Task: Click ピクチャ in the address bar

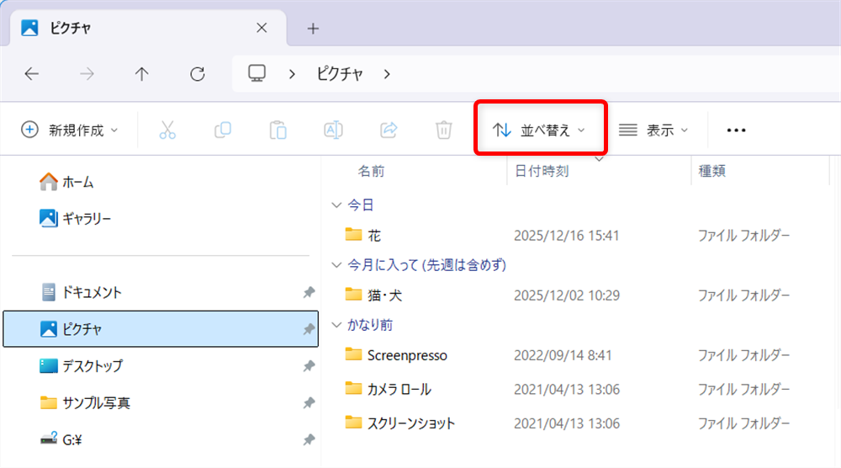Action: click(340, 73)
